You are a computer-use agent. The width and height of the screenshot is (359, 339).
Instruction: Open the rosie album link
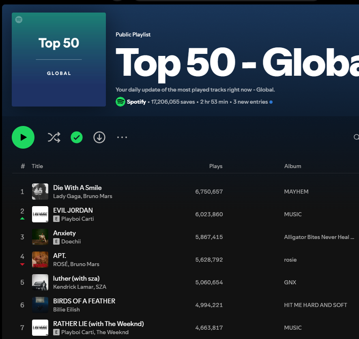290,260
